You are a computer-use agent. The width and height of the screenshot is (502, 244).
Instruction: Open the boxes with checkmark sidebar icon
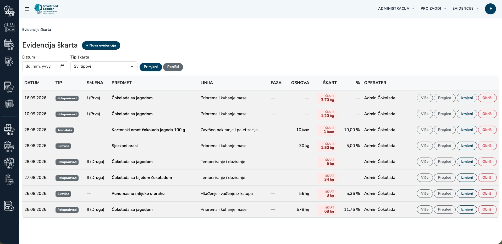(x=9, y=130)
